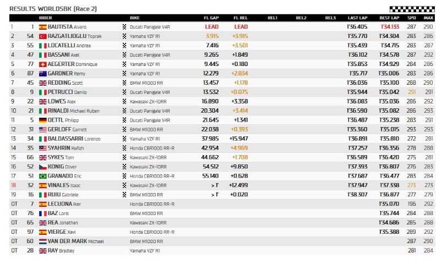Select the RIDER column header
Image resolution: width=442 pixels, height=264 pixels.
[45, 18]
